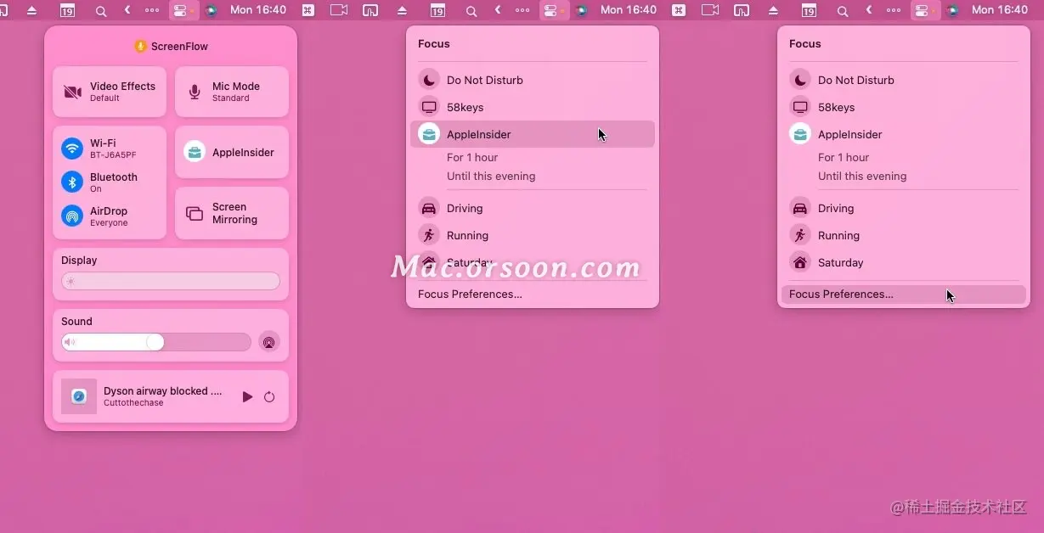Choose 'Until this evening' in menu with Preferences highlighted
This screenshot has width=1044, height=533.
862,176
